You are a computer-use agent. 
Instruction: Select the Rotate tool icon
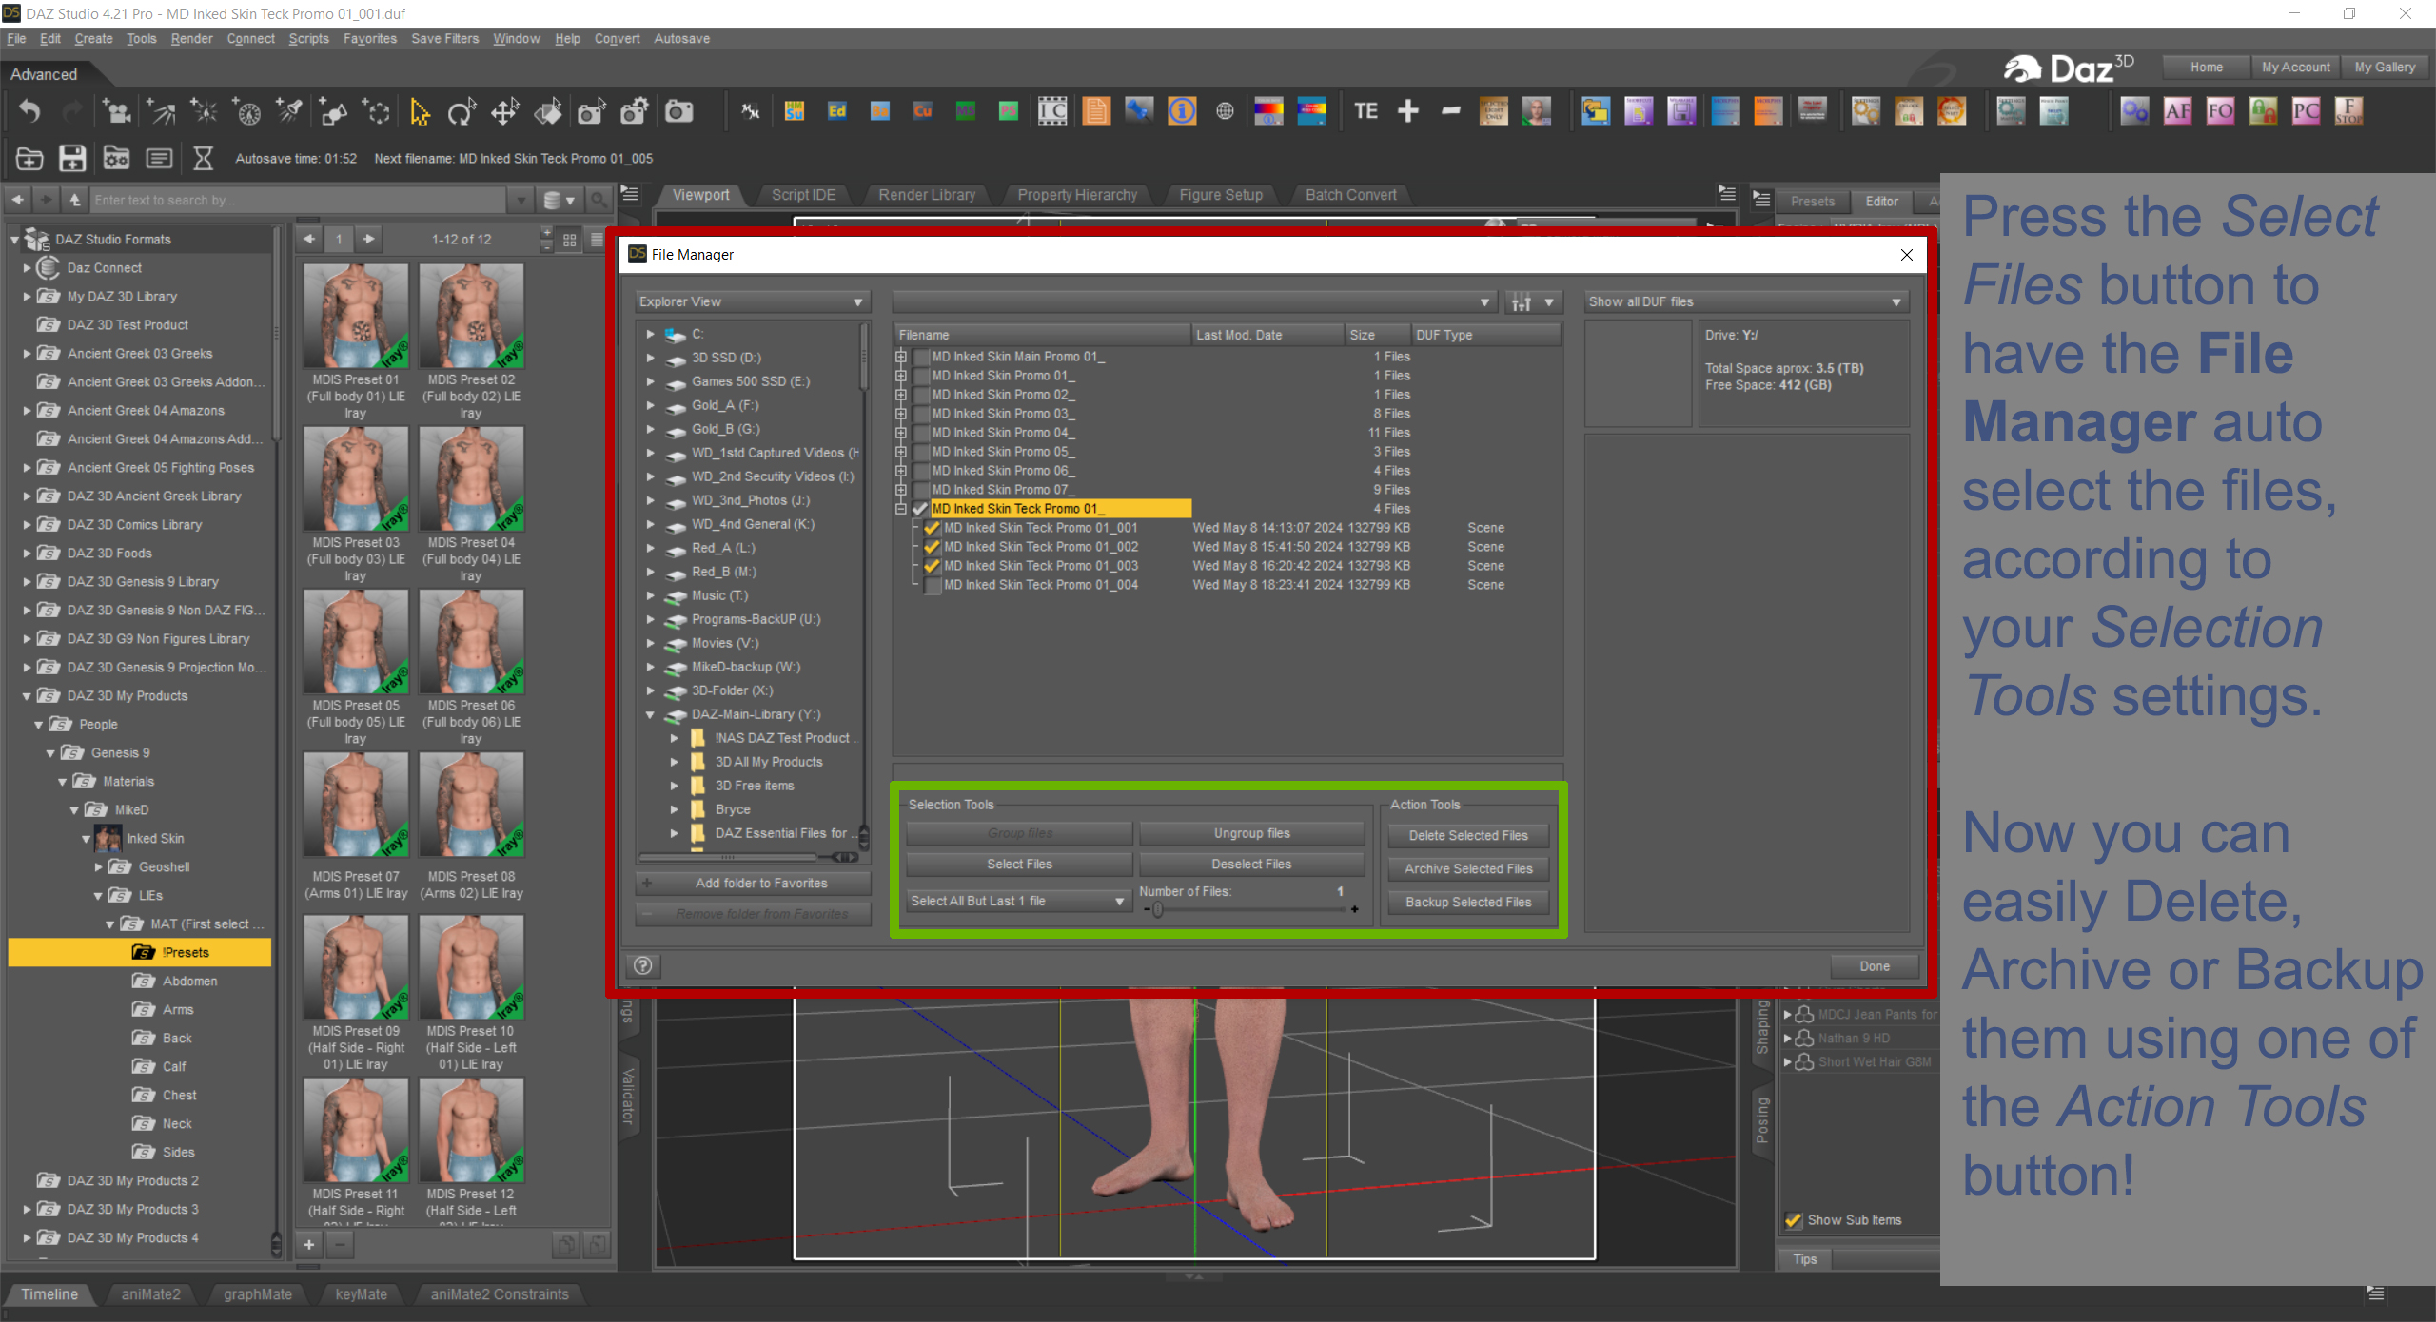462,112
